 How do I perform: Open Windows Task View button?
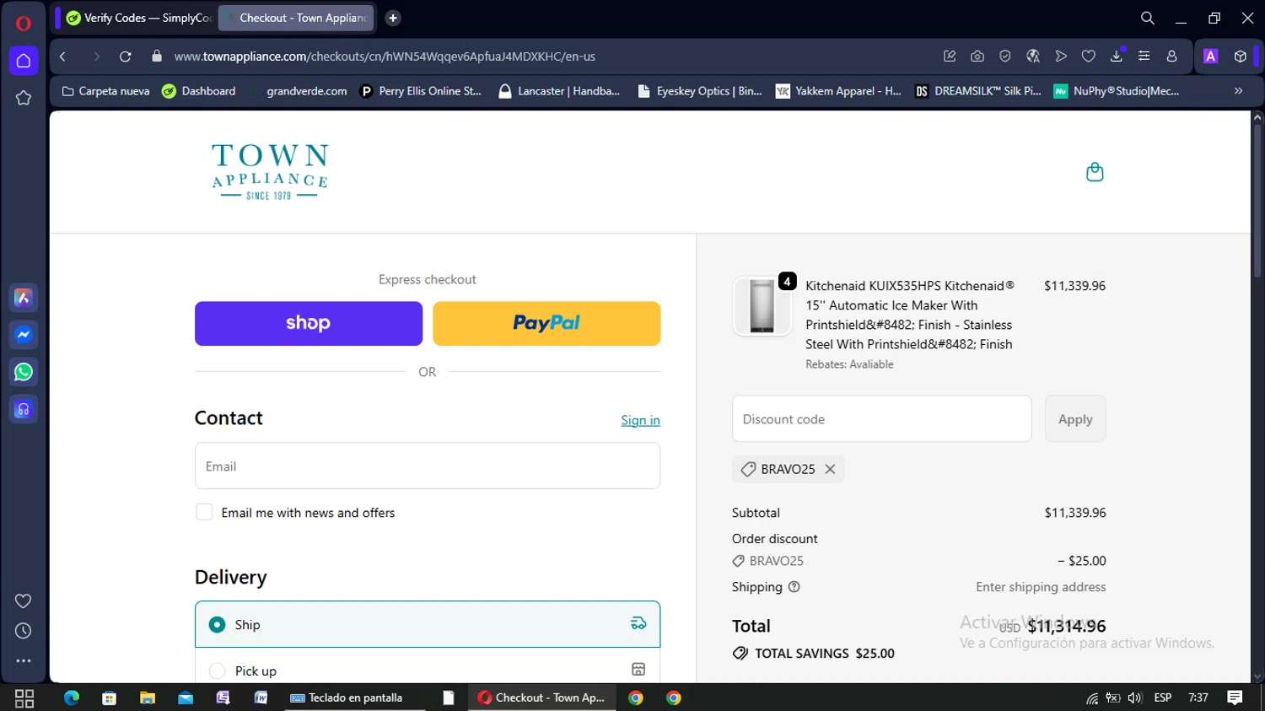point(24,698)
